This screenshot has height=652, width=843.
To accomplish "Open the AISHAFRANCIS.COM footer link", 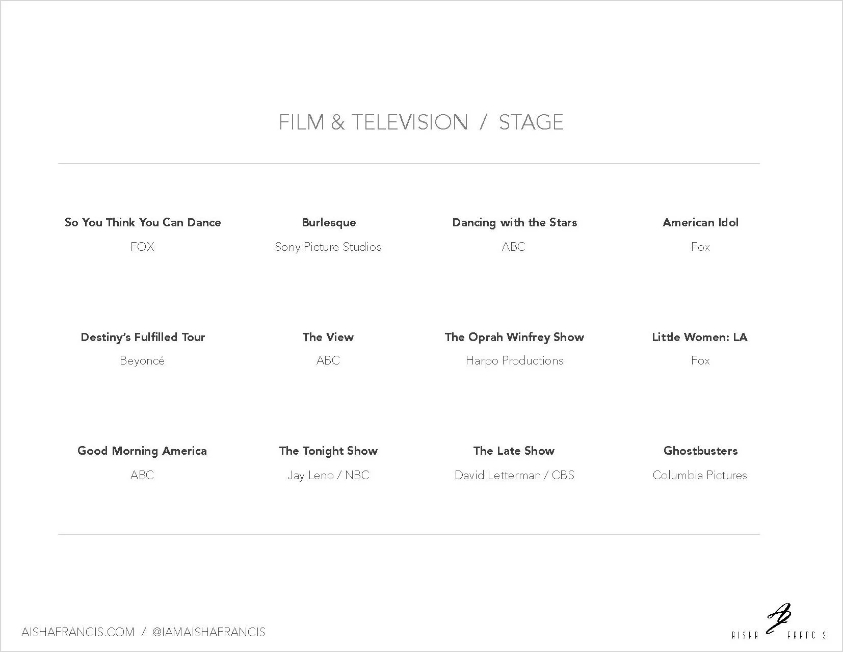I will (78, 632).
